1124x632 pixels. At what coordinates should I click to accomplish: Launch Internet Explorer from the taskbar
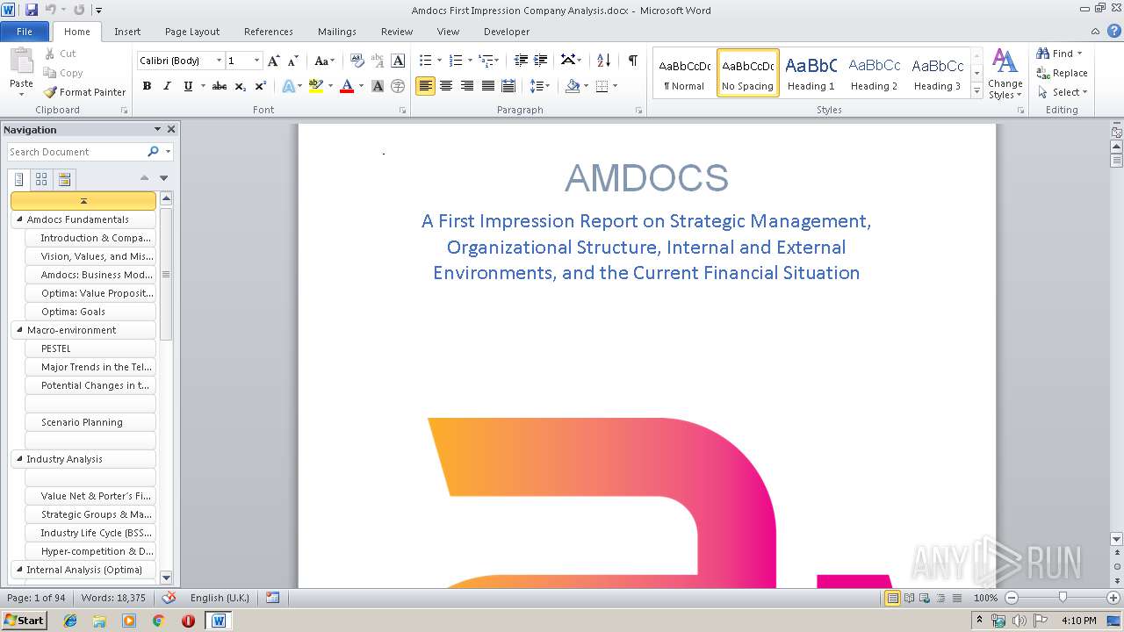70,621
